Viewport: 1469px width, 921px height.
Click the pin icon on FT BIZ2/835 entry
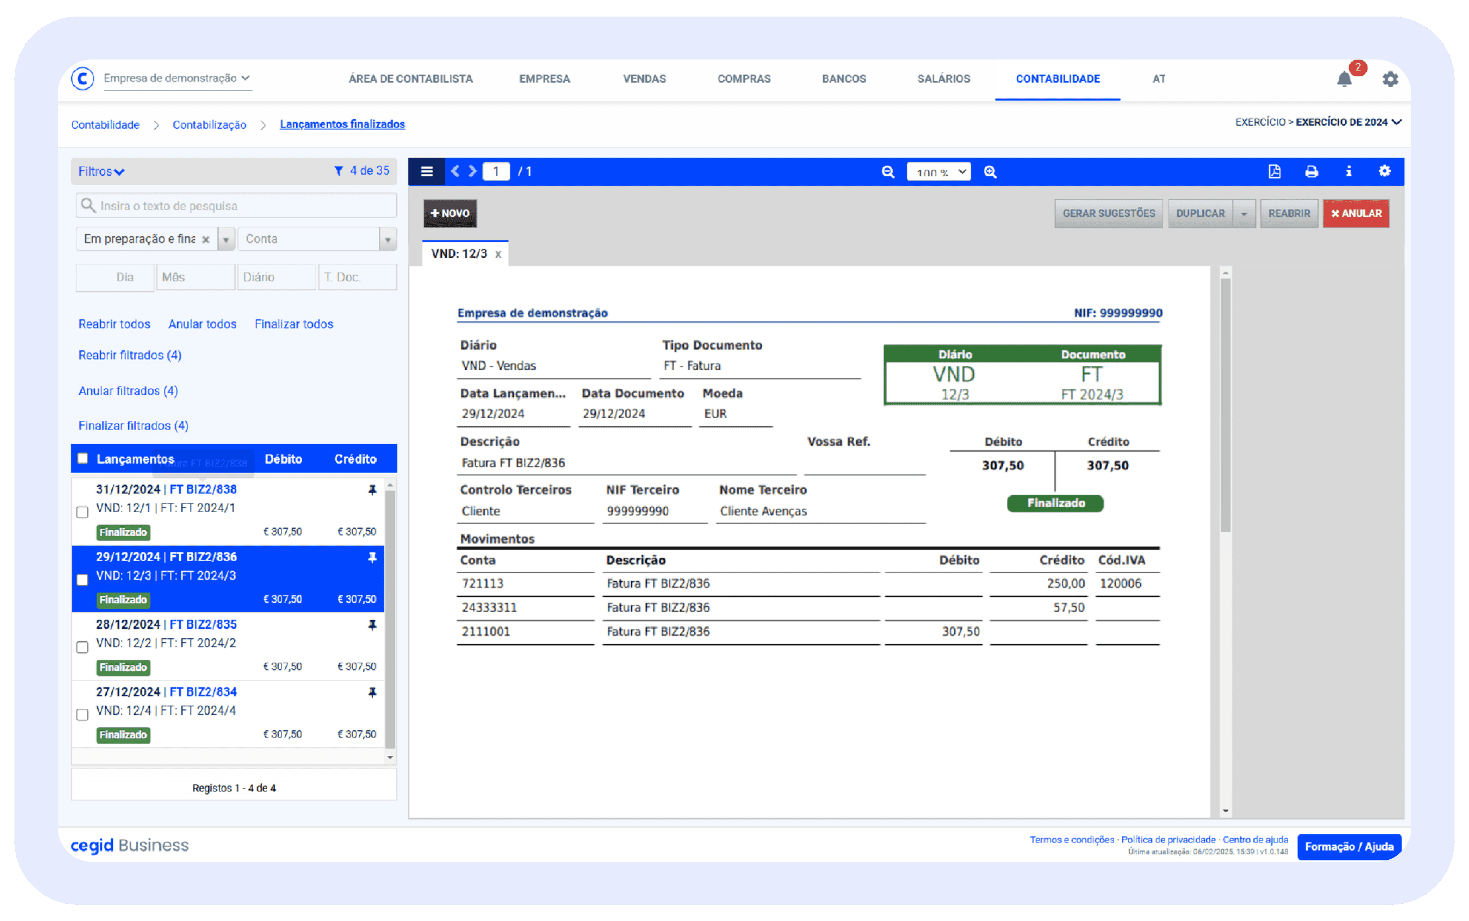point(372,625)
